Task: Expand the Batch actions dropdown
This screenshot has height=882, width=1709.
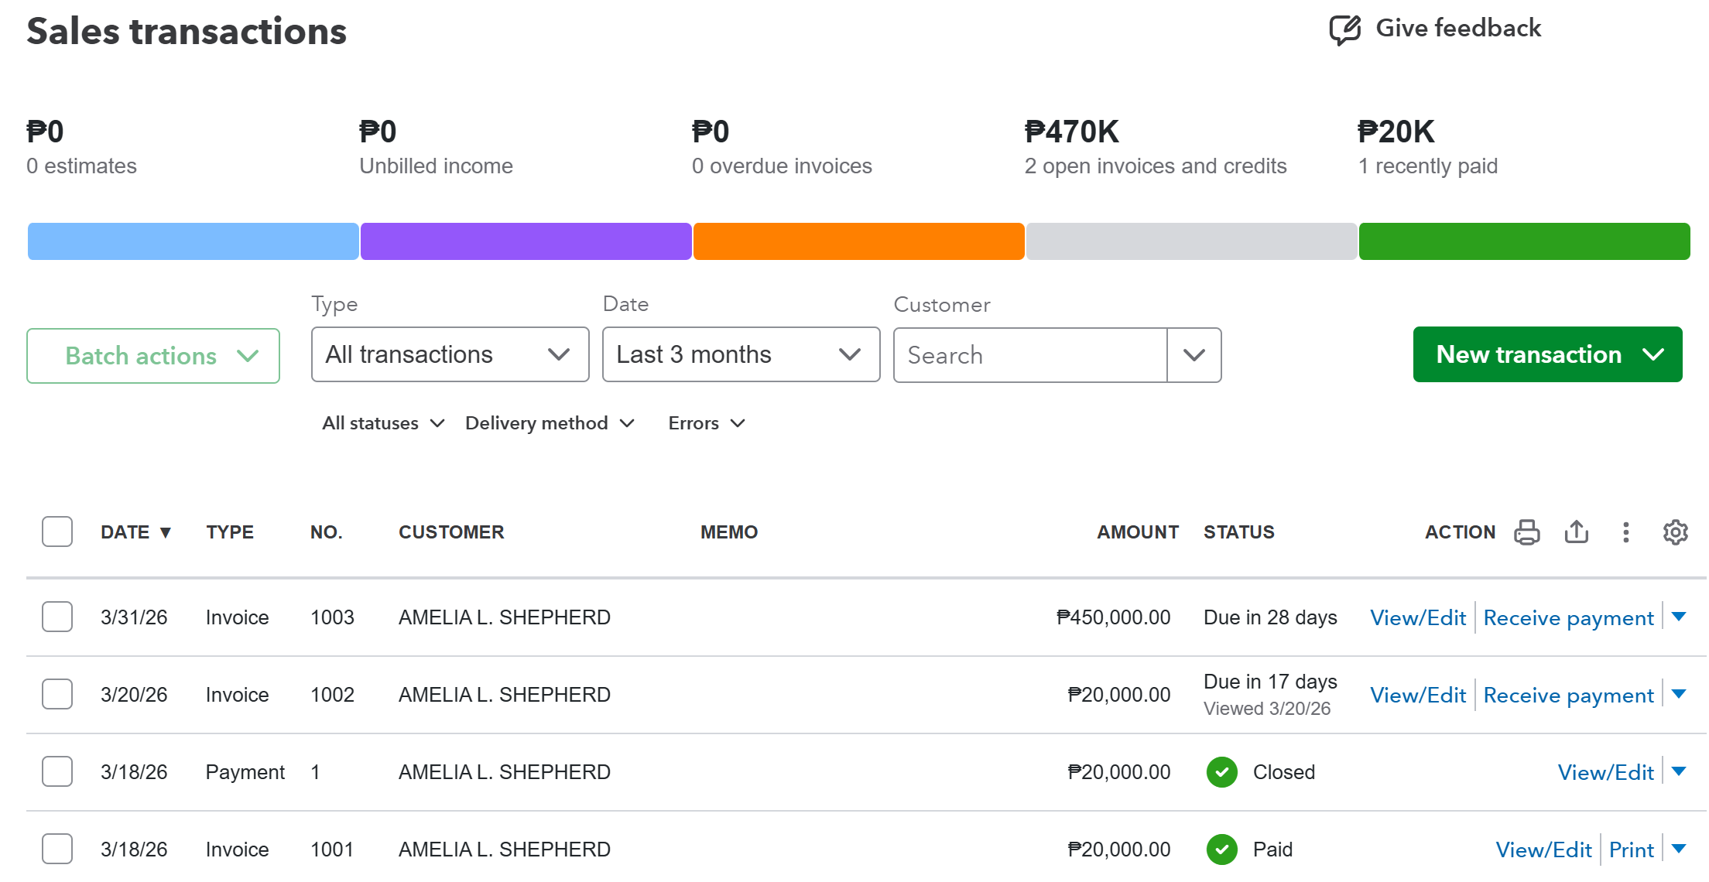Action: tap(153, 356)
